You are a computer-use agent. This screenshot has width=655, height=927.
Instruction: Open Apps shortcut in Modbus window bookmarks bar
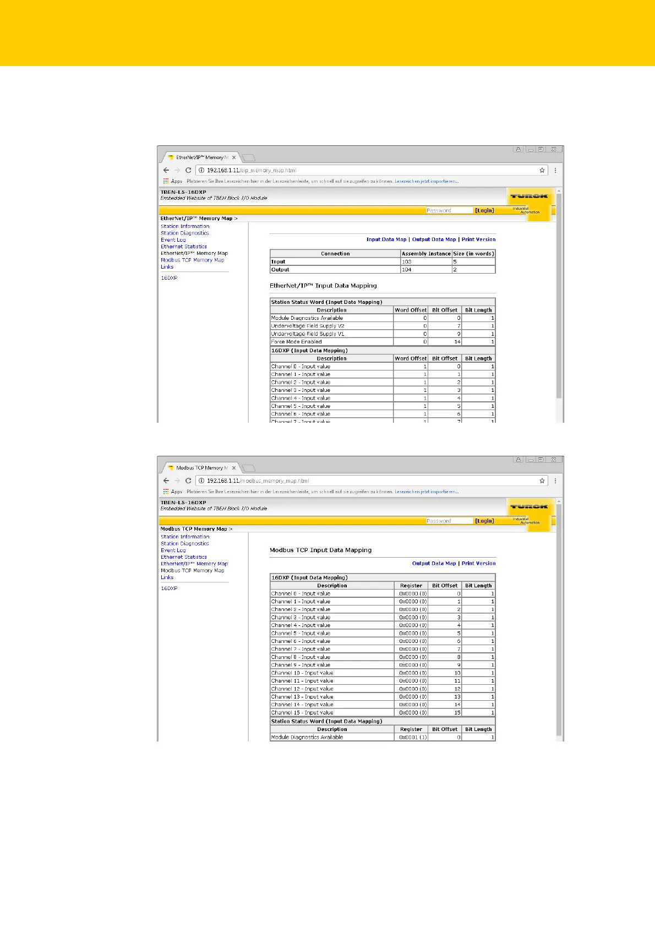tap(172, 492)
